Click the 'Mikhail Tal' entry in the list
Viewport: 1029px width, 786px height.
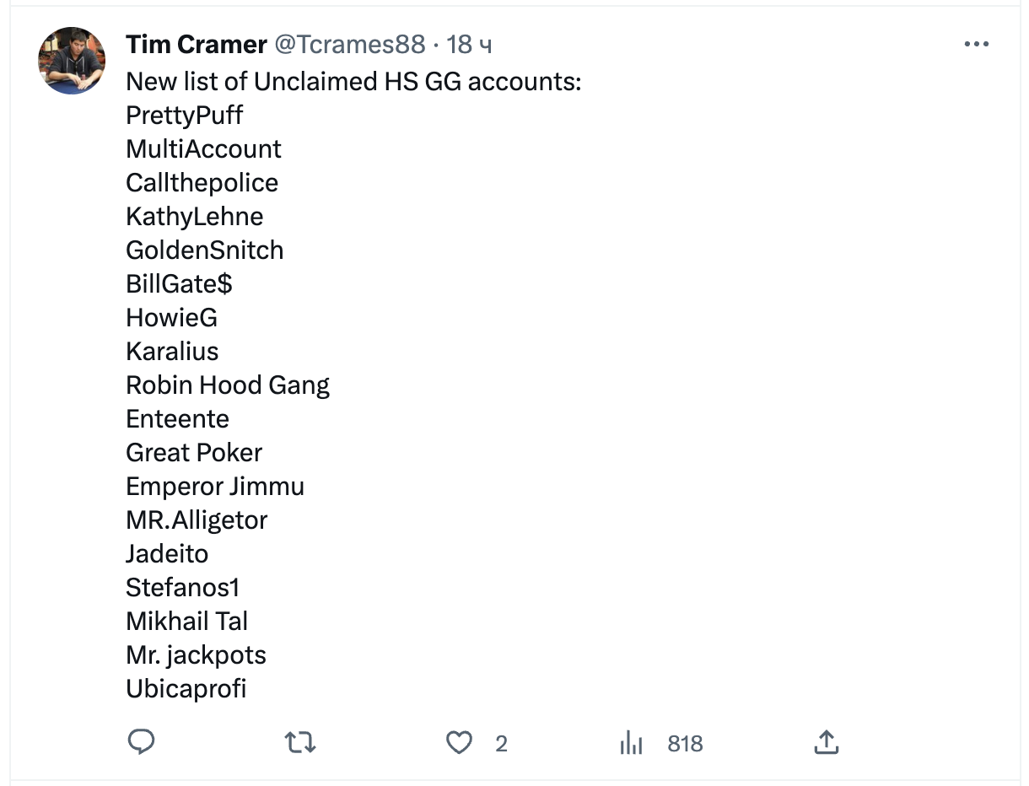pos(186,622)
